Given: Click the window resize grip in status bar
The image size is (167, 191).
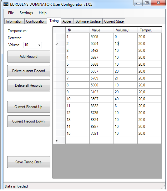Looking at the screenshot, I should pos(163,187).
